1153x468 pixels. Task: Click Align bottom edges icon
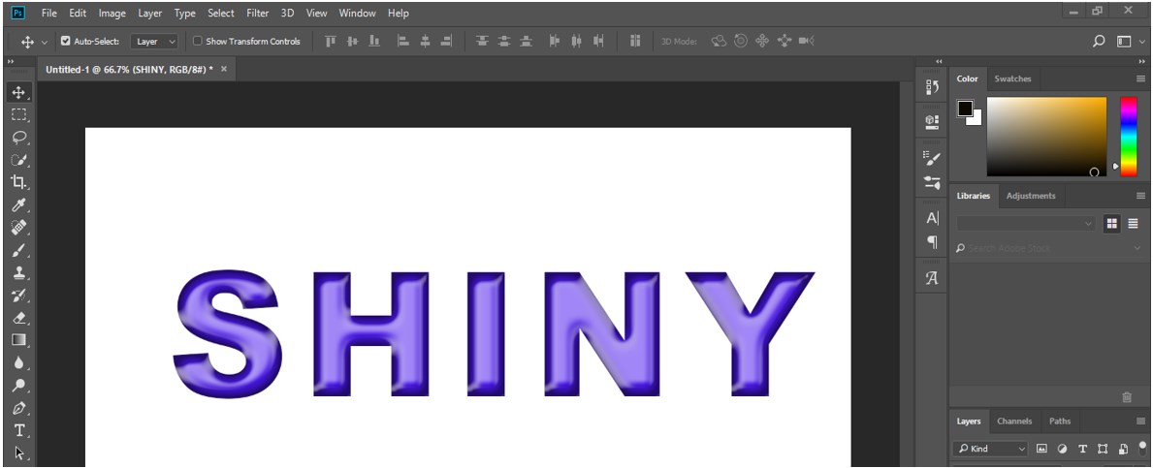(374, 41)
